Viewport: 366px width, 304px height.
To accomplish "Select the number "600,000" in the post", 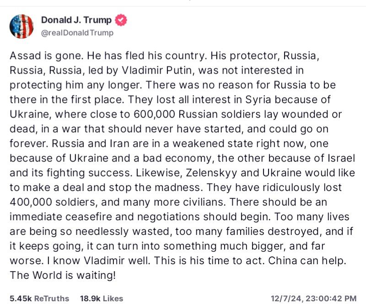I will 155,114.
